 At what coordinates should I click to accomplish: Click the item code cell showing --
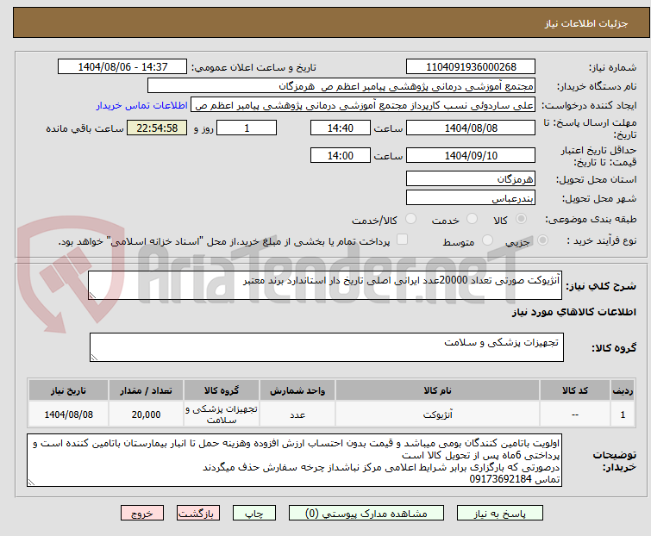pyautogui.click(x=575, y=414)
